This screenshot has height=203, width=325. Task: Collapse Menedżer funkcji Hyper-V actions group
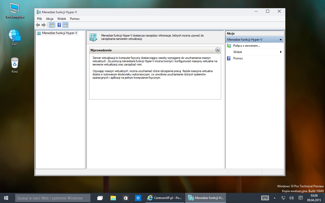coord(281,40)
